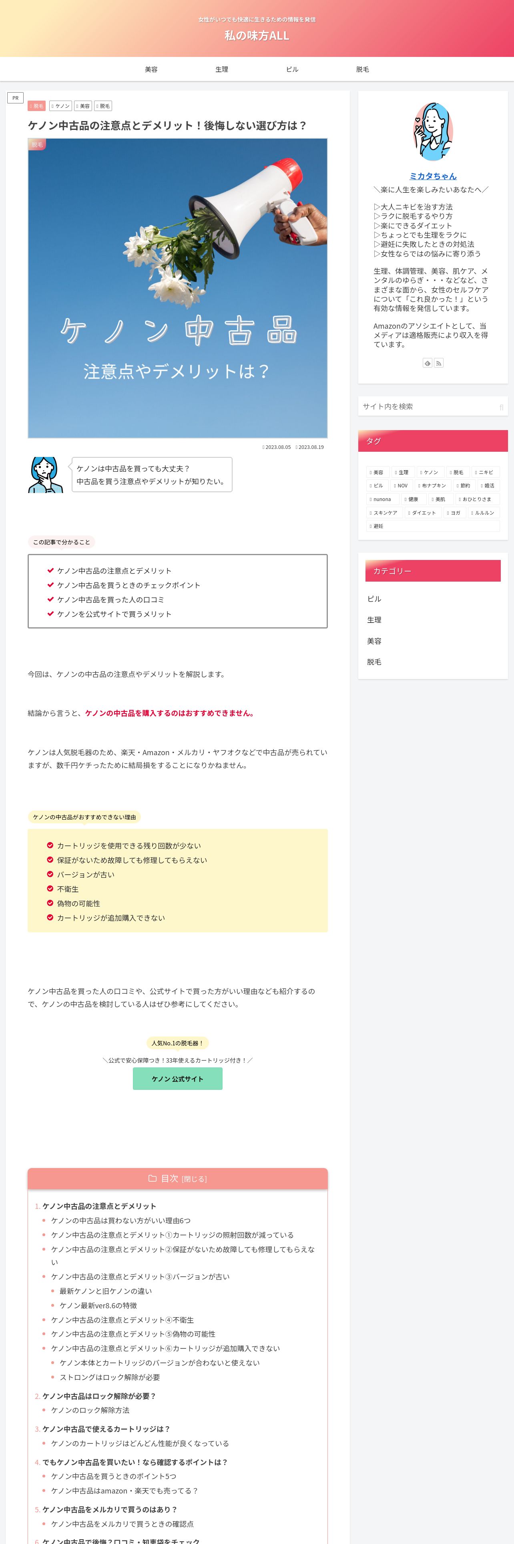
Task: Open the feedly follow icon under profile
Action: click(x=427, y=363)
